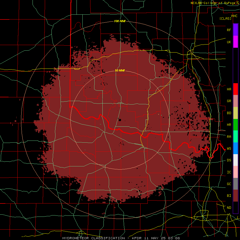Click the GR legend label
Image resolution: width=240 pixels, height=240 pixels.
pos(229,101)
